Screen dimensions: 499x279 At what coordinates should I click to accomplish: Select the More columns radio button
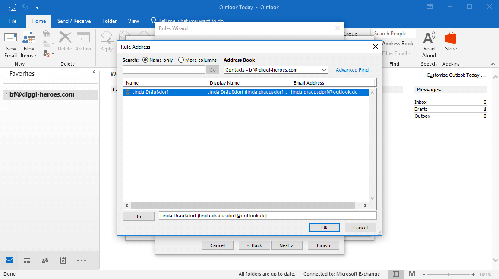coord(181,60)
